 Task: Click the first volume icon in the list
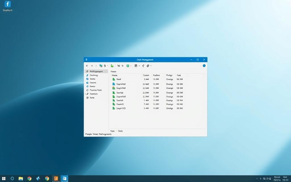(x=114, y=79)
